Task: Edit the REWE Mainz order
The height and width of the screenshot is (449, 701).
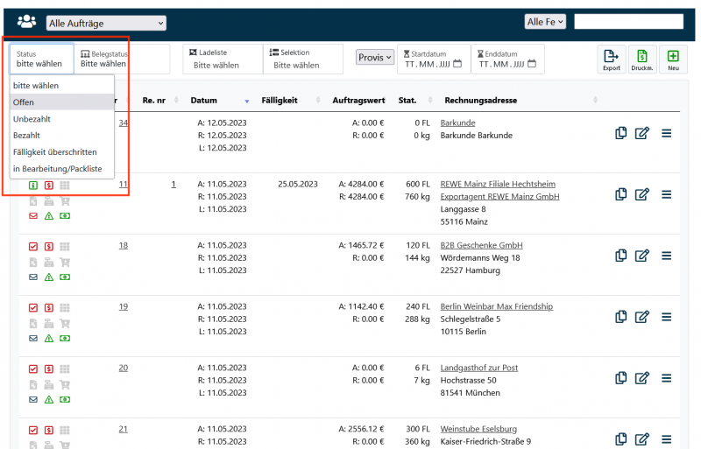Action: click(642, 194)
